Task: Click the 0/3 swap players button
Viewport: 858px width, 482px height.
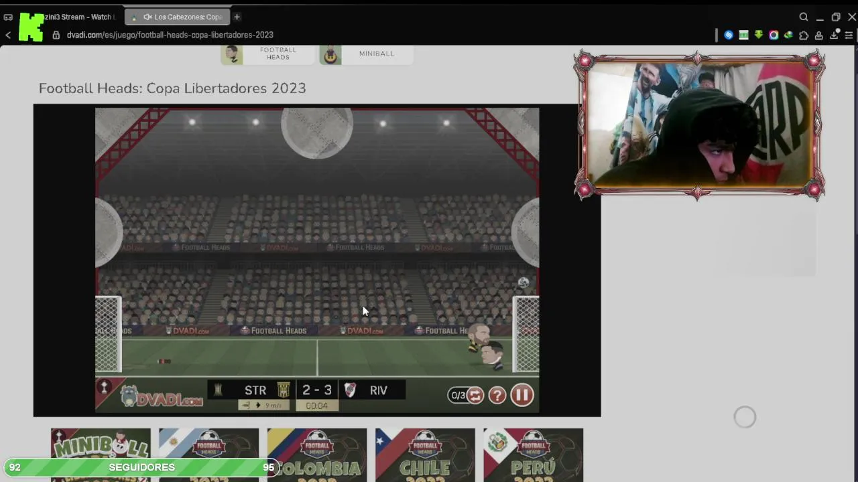Action: click(x=467, y=395)
